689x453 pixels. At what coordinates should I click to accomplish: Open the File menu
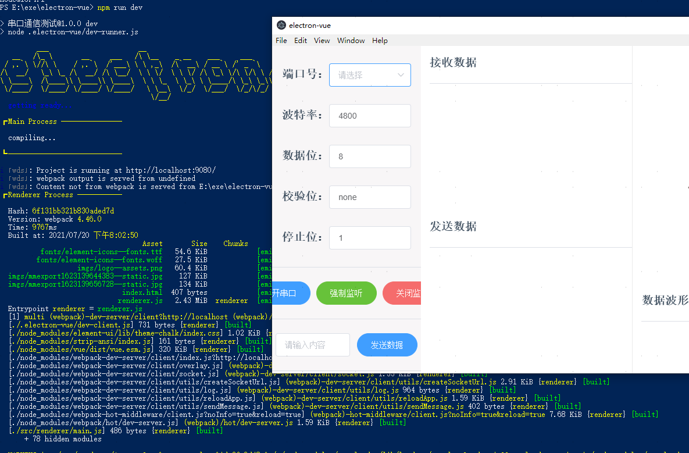281,41
